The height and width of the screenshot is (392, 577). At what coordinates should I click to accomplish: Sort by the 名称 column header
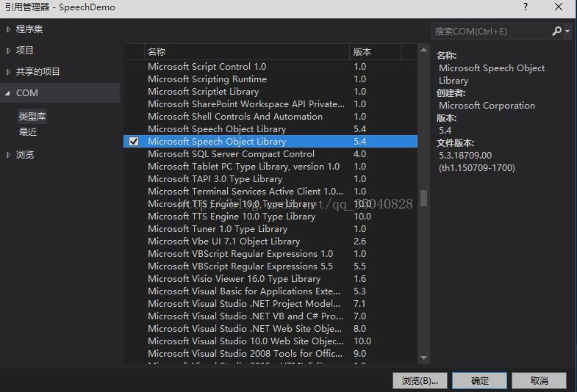[246, 52]
